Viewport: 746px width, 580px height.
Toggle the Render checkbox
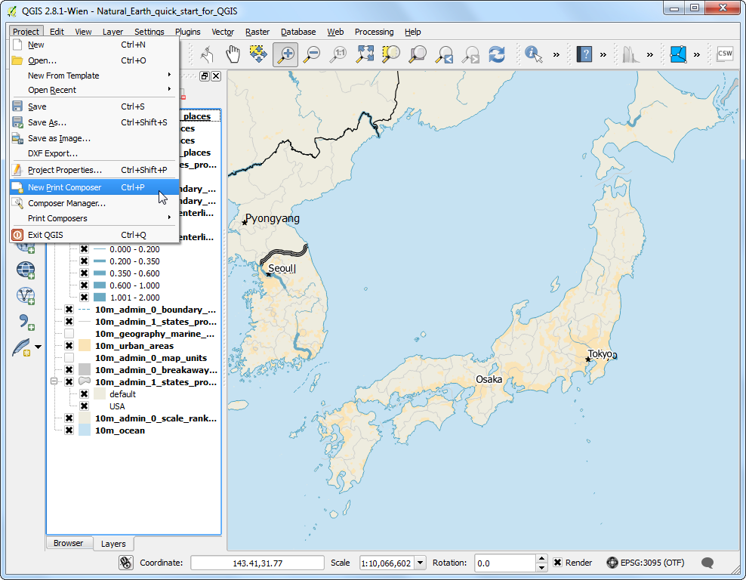(557, 563)
